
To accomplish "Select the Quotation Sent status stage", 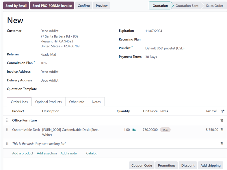I will [187, 5].
